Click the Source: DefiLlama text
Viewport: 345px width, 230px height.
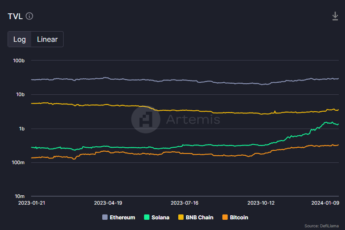point(321,226)
